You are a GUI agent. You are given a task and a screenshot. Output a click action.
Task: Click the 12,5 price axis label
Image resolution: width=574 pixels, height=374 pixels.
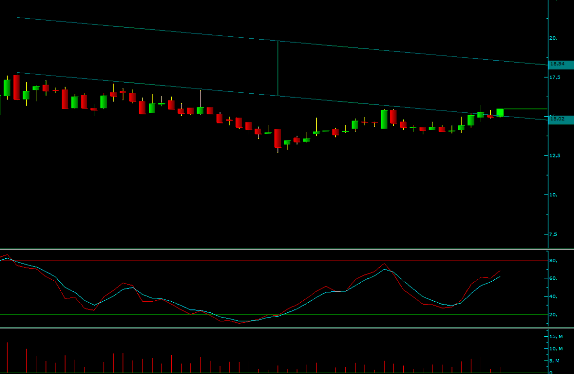coord(554,155)
